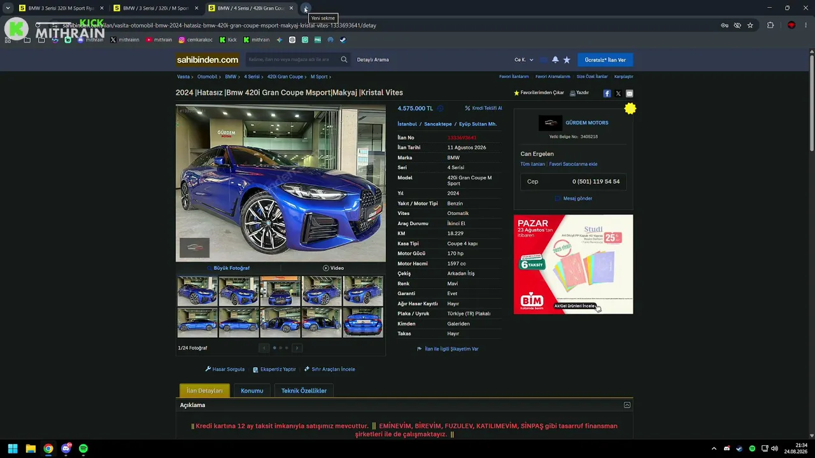The height and width of the screenshot is (458, 815).
Task: Open a new browser tab with plus button
Action: tap(306, 8)
